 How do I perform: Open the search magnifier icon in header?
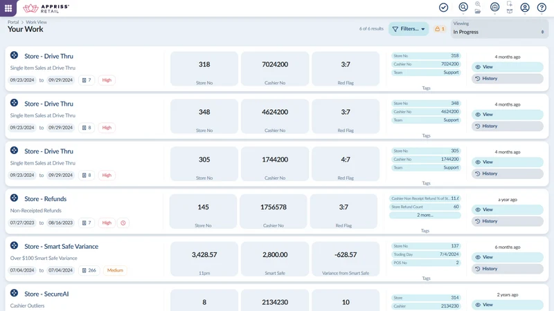[463, 7]
